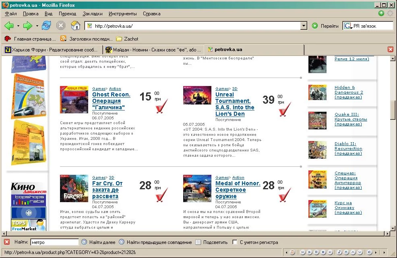Viewport: 397px width, 258px height.
Task: Open the Unreal Tournament cover thumbnail
Action: click(x=197, y=95)
